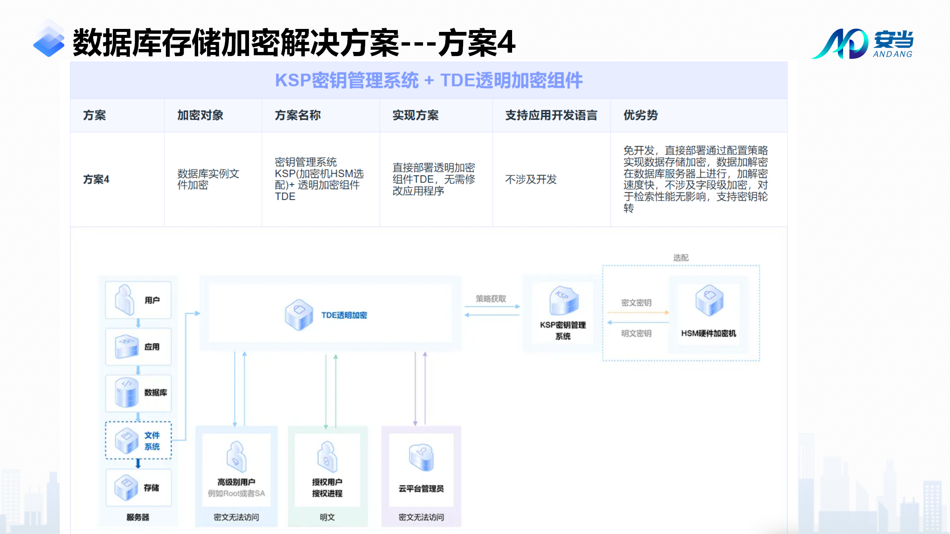Click the AnDang logo at top right

click(x=862, y=44)
